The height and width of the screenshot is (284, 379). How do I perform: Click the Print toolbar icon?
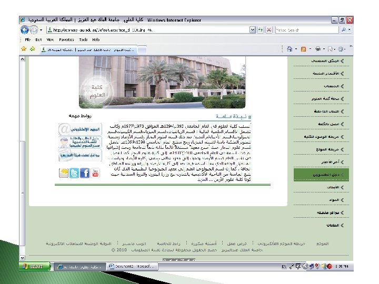click(318, 49)
